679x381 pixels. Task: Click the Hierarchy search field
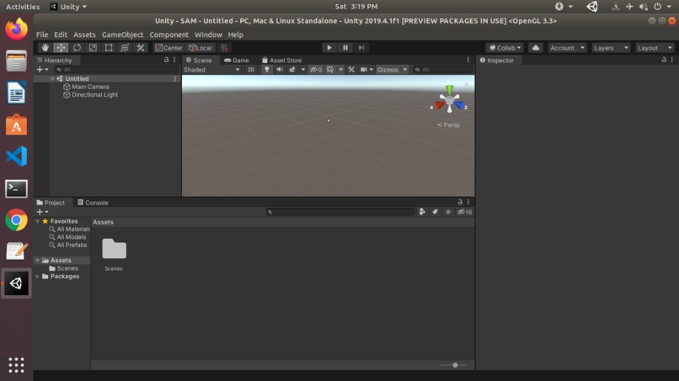(117, 70)
